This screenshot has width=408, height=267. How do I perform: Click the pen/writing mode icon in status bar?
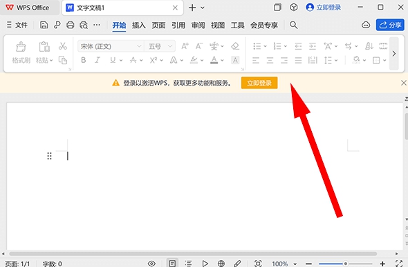pyautogui.click(x=237, y=264)
